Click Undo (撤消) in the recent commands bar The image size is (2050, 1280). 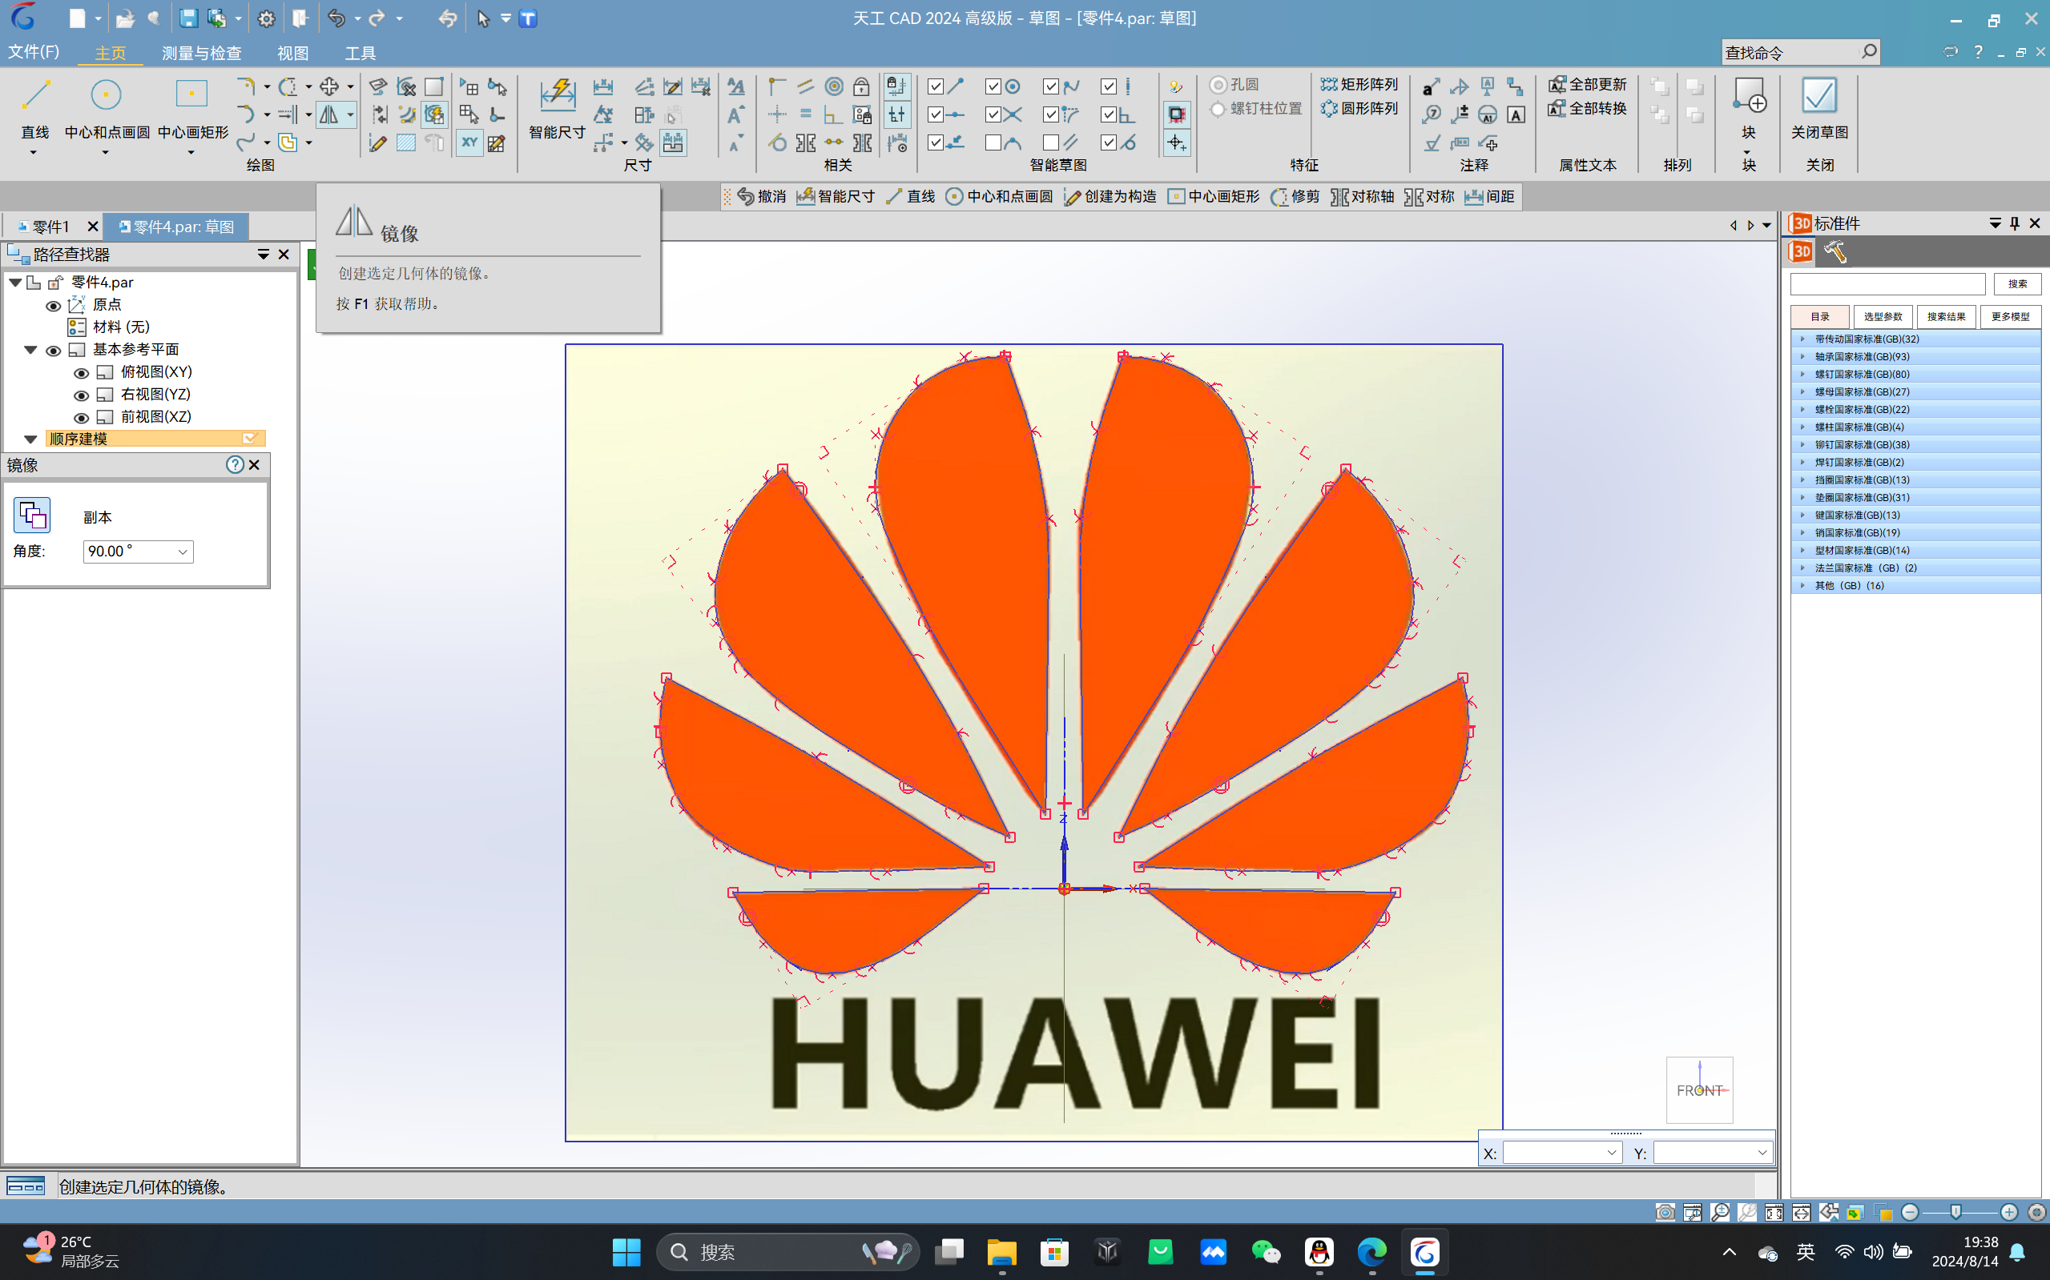click(761, 196)
